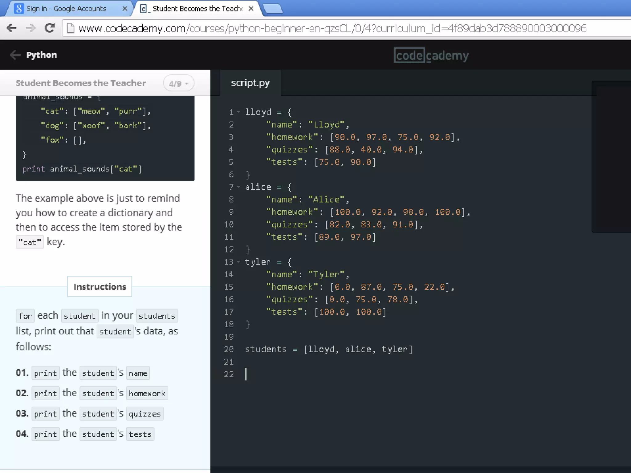This screenshot has height=473, width=631.
Task: Collapse the tyler dictionary fold arrow
Action: click(238, 262)
